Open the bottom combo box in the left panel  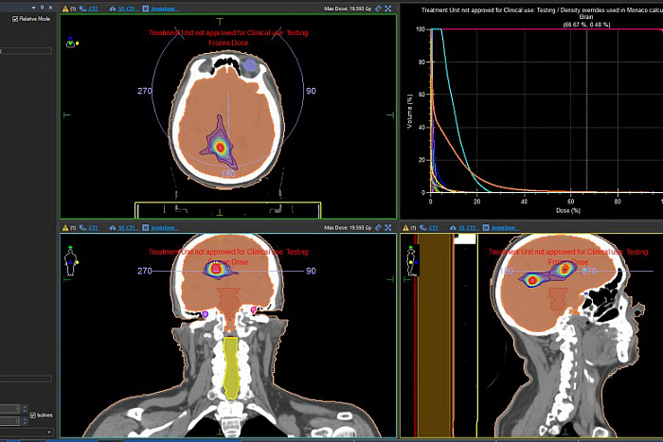pyautogui.click(x=27, y=432)
